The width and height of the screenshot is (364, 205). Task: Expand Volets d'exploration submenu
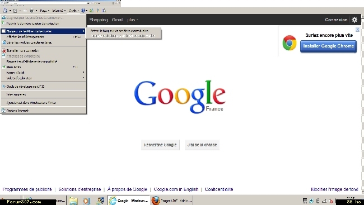pos(44,78)
